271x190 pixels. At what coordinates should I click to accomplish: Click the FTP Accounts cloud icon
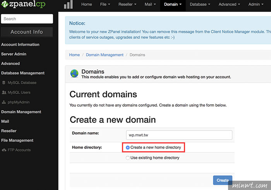pos(4,150)
